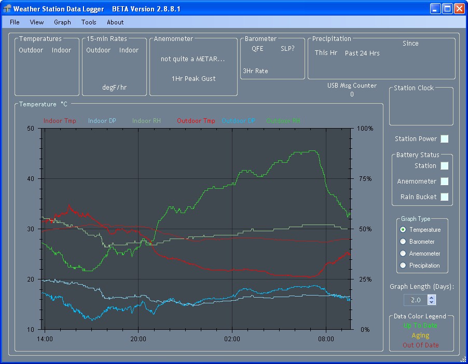Click the Anemometer battery status indicator
The width and height of the screenshot is (468, 364).
point(445,181)
